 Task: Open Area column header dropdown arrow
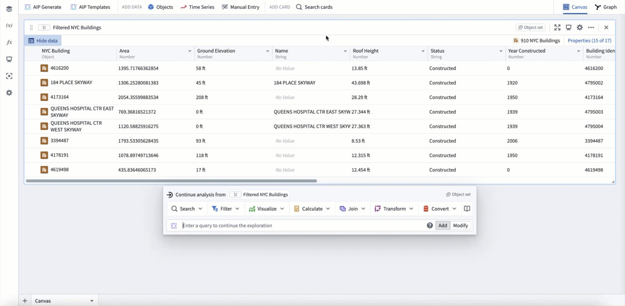pos(190,51)
